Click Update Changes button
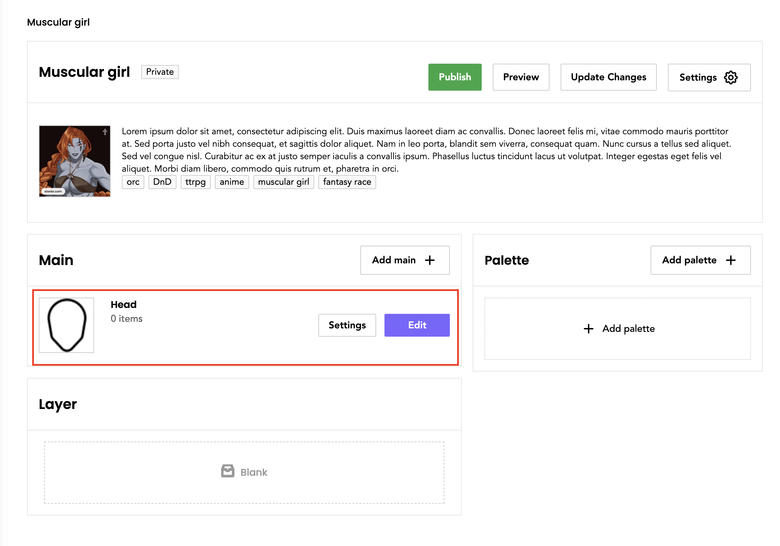780x546 pixels. pos(608,77)
